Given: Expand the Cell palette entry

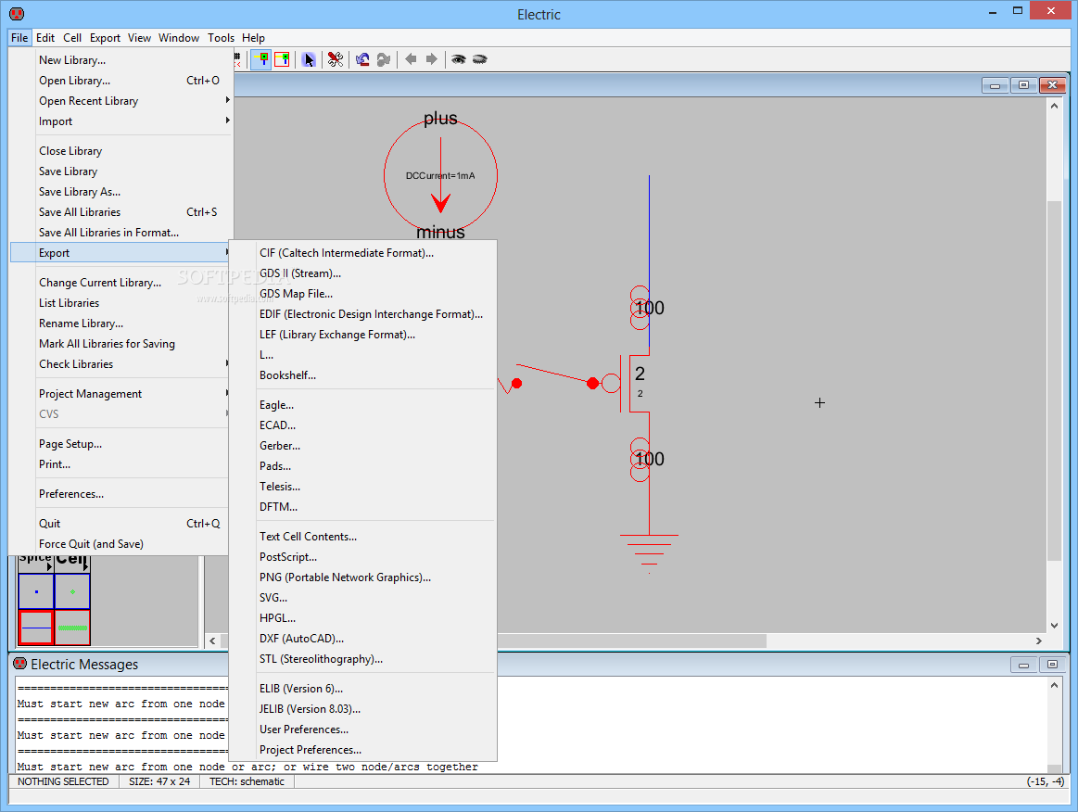Looking at the screenshot, I should (x=72, y=563).
